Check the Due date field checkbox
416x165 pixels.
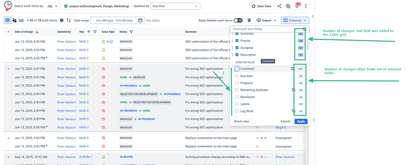click(237, 76)
